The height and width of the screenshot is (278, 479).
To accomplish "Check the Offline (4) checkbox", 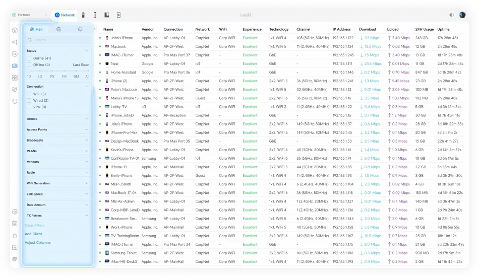I will click(29, 64).
